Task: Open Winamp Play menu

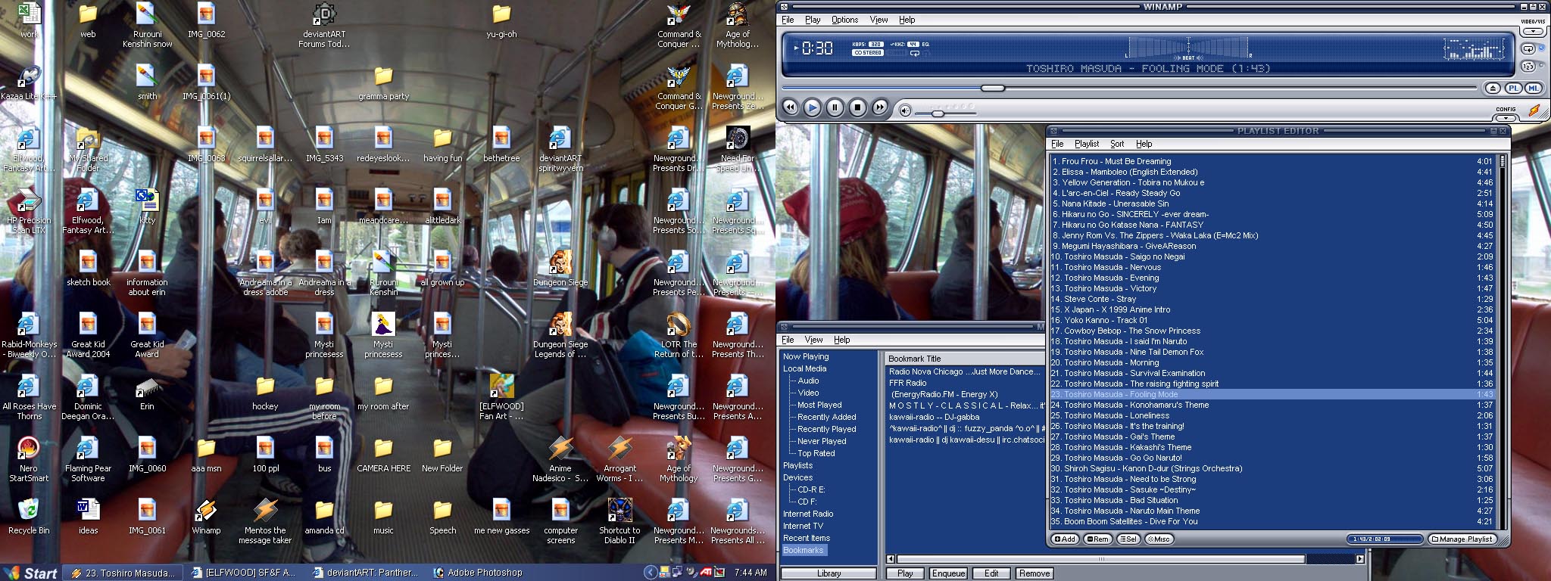Action: 813,20
